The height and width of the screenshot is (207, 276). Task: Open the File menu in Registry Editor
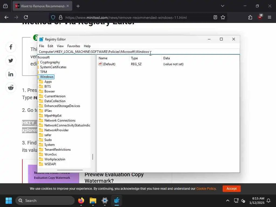click(x=42, y=46)
